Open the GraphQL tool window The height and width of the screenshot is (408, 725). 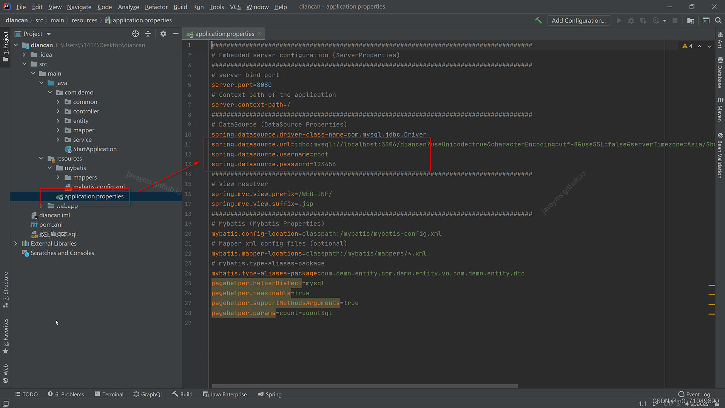click(148, 394)
